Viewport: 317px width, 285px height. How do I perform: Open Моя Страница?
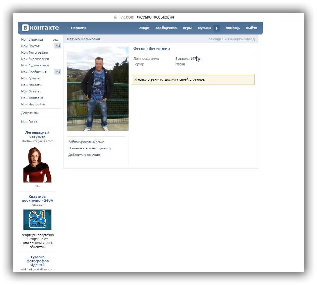pos(32,39)
